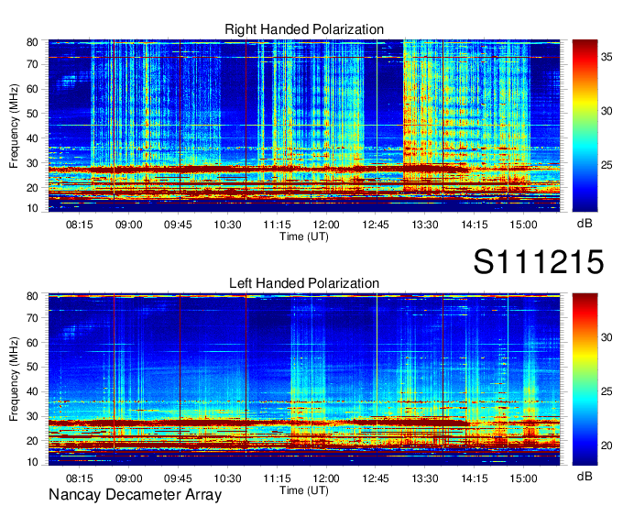
Task: Click the 20 tick on the Left Handed colorbar
Action: click(x=607, y=445)
